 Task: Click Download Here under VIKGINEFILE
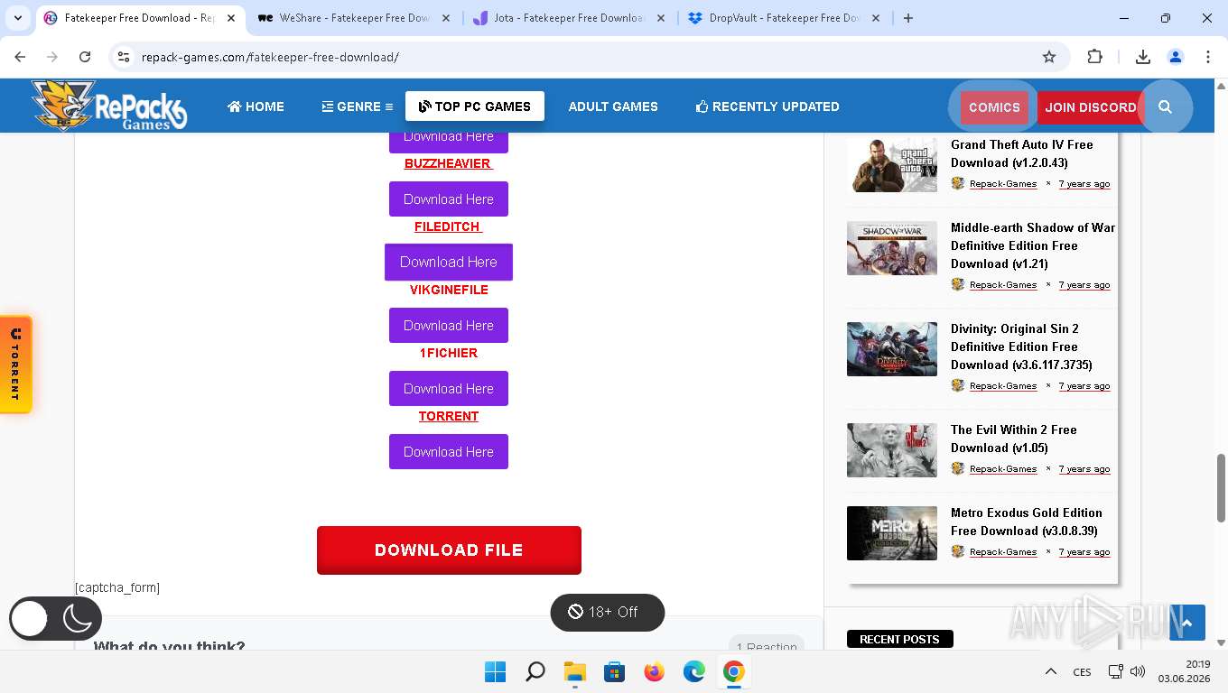tap(449, 326)
